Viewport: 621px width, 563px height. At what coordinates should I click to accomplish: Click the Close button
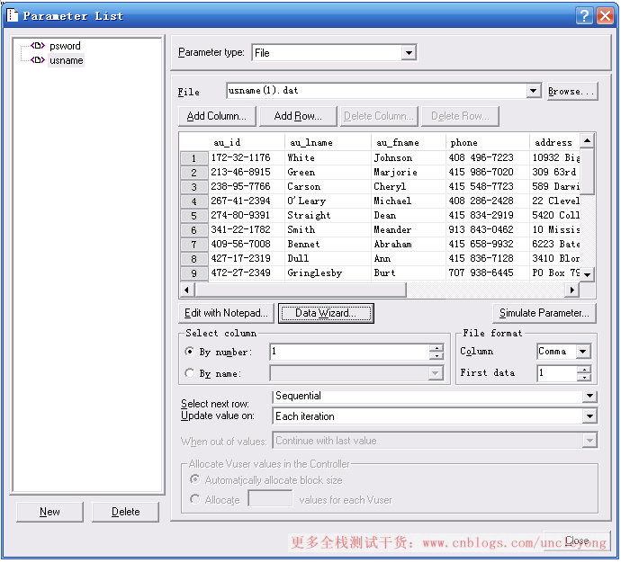(577, 541)
